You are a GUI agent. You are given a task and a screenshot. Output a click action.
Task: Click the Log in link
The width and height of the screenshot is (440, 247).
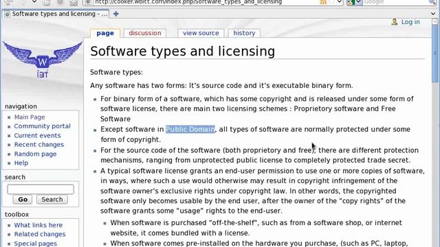pos(410,22)
